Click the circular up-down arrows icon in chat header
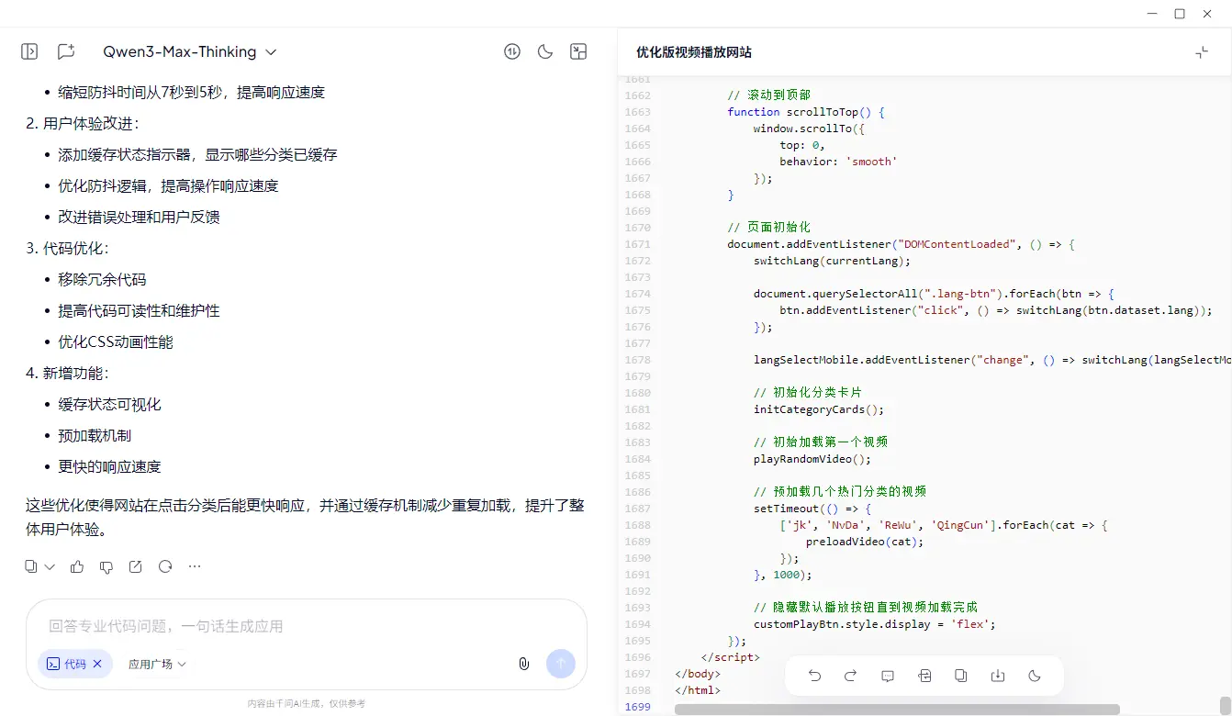This screenshot has height=716, width=1232. [512, 51]
